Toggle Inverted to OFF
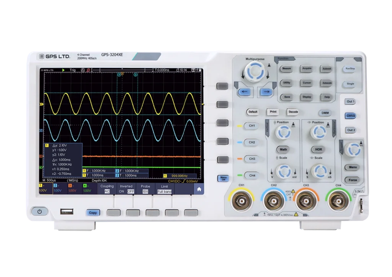This screenshot has width=392, height=277. [131, 191]
